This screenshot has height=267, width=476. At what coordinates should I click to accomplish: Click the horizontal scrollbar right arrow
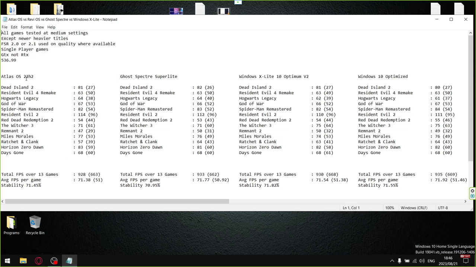click(x=465, y=201)
